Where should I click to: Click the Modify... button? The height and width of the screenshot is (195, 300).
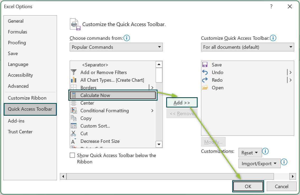(x=213, y=142)
